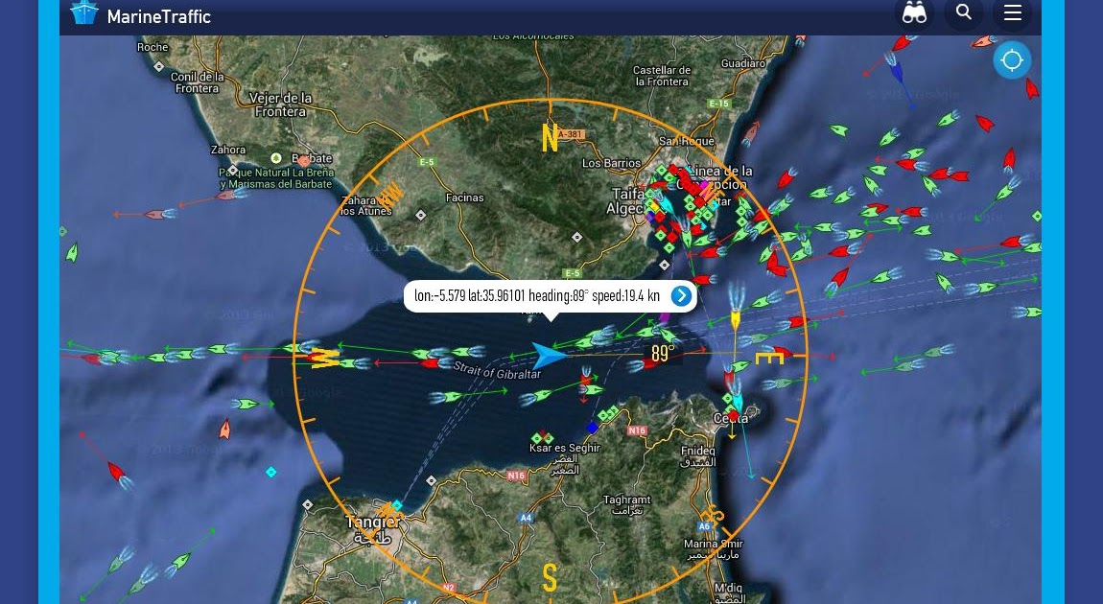This screenshot has height=604, width=1103.
Task: Open the search magnifier
Action: (964, 12)
